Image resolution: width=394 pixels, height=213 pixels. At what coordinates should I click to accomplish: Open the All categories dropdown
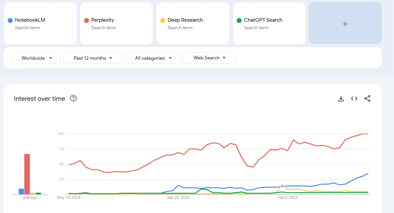(153, 58)
